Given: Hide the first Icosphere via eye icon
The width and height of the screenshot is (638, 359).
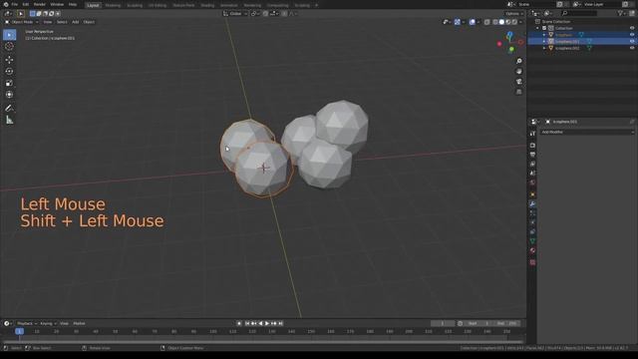Looking at the screenshot, I should 632,35.
